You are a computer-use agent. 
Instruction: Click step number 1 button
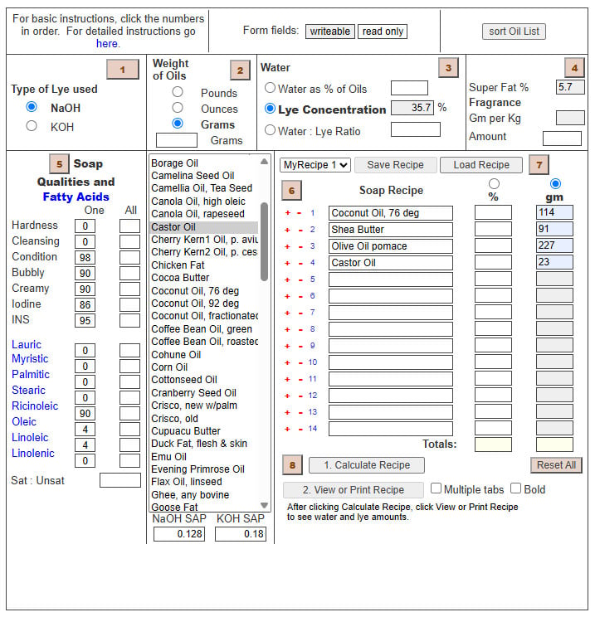123,70
